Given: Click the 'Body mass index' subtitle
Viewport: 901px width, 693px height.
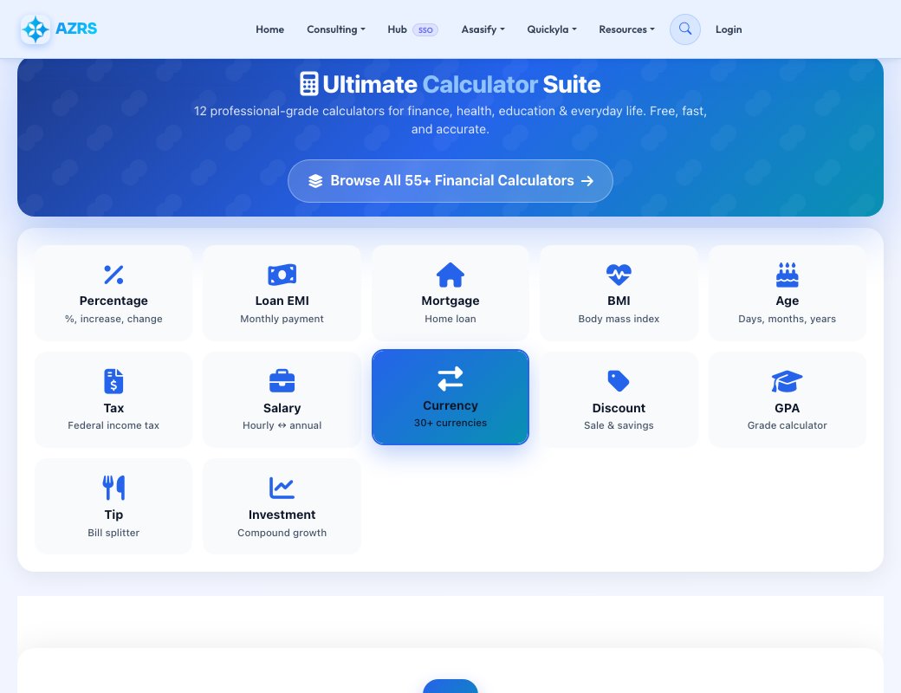Looking at the screenshot, I should tap(619, 319).
